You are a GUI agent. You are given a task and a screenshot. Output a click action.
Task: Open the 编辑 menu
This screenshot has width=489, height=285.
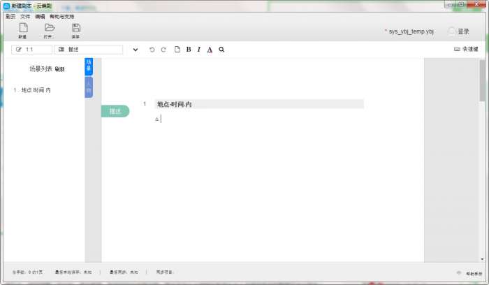tap(40, 17)
